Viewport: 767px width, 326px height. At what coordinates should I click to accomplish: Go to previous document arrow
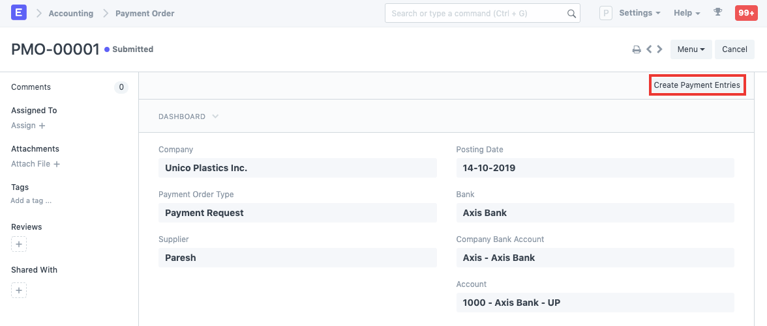[x=649, y=49]
